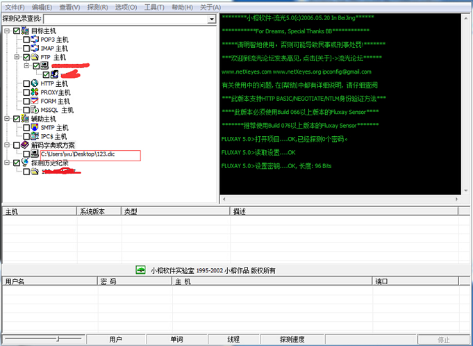
Task: Click the IMAP 主机 icon
Action: (x=35, y=49)
